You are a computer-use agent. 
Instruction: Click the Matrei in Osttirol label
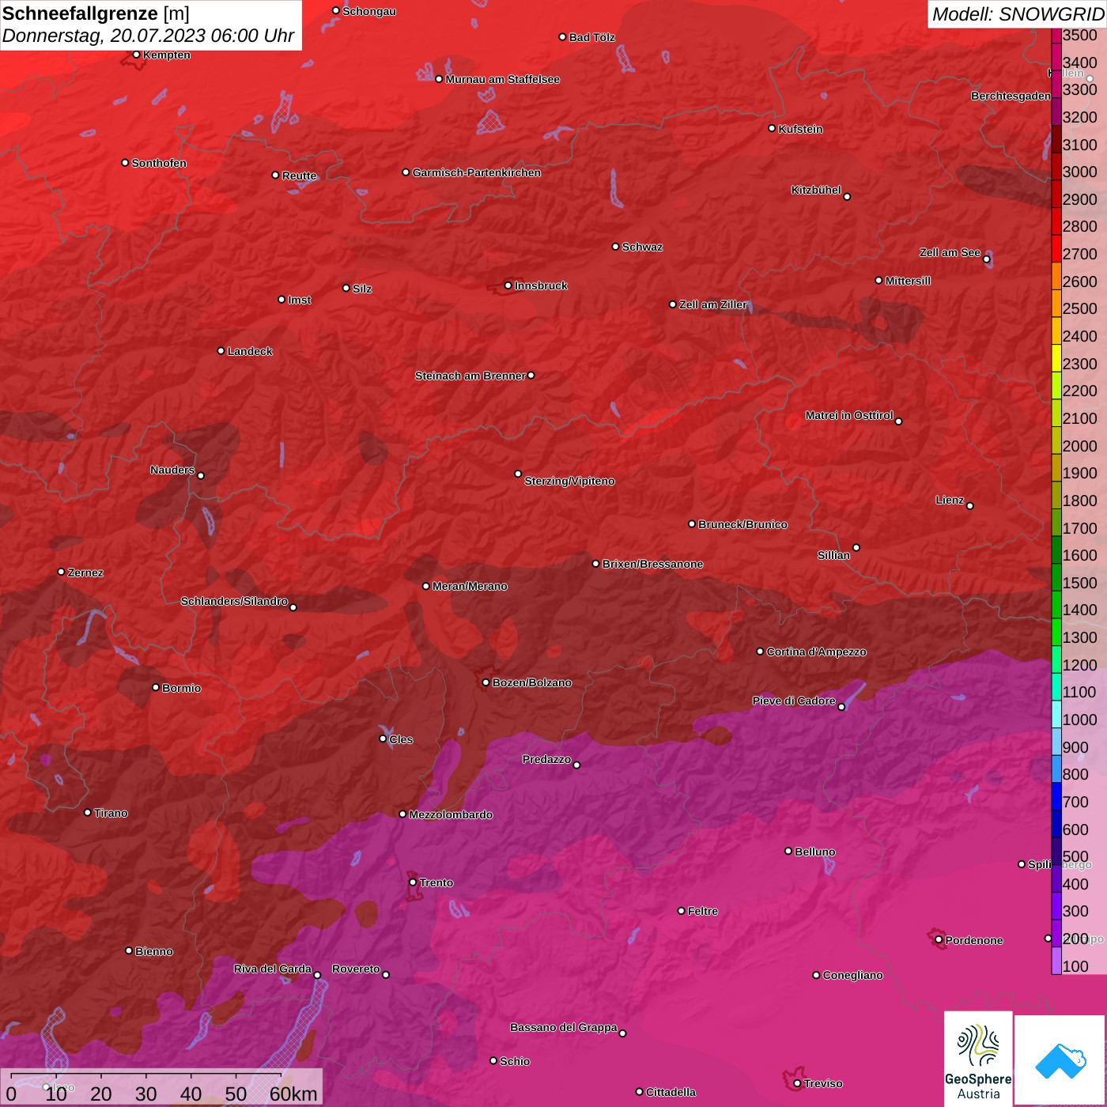(x=849, y=415)
